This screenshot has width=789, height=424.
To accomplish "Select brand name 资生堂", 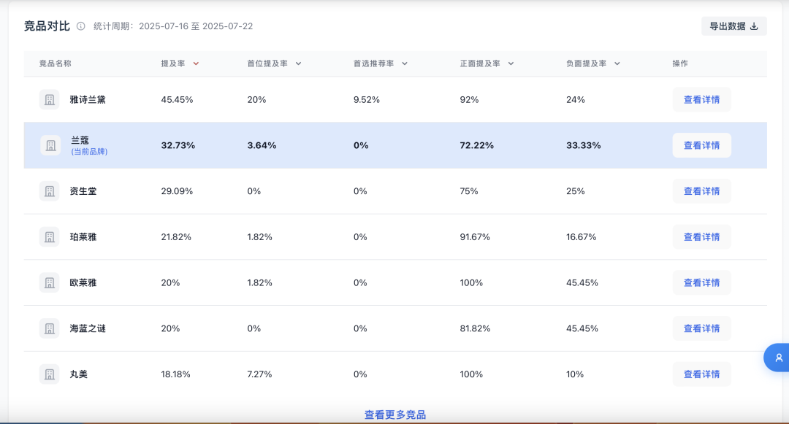I will pos(83,191).
